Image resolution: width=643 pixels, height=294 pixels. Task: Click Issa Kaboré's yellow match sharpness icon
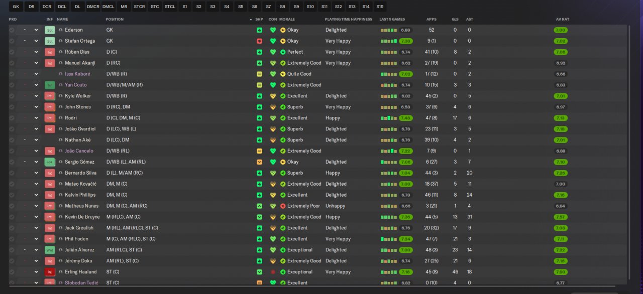tap(259, 74)
